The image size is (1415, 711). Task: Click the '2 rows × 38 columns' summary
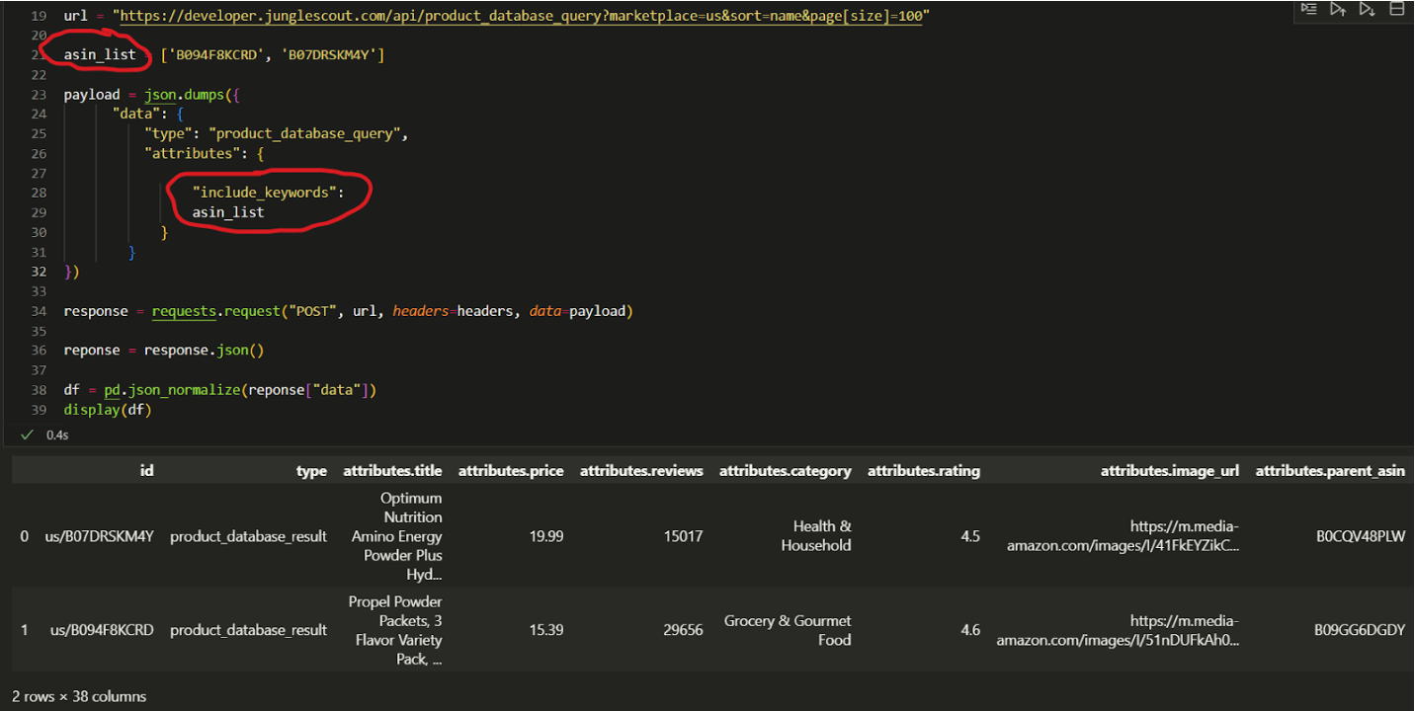pos(79,696)
